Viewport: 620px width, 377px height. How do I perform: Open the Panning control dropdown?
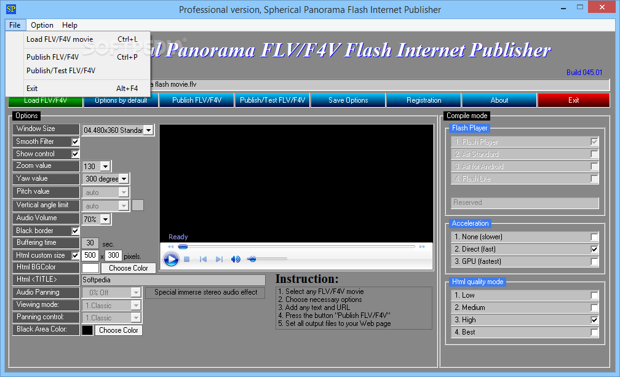[x=135, y=318]
